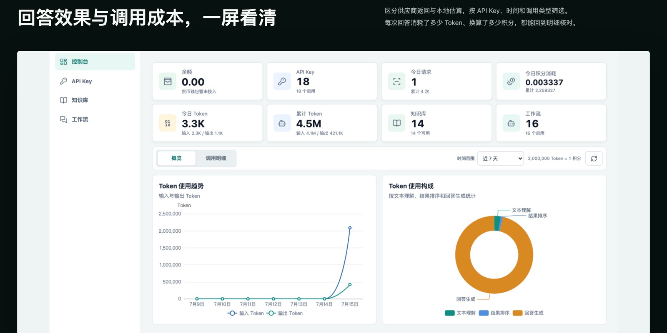Click the book icon on 知识库 card

click(x=396, y=123)
